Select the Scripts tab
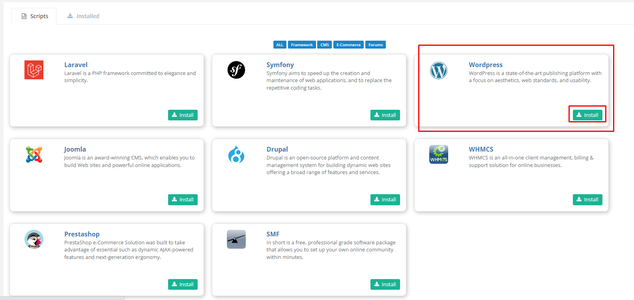Viewport: 634px width, 300px height. click(x=34, y=16)
